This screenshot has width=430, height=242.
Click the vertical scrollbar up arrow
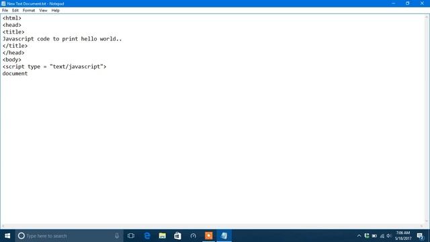tap(427, 17)
